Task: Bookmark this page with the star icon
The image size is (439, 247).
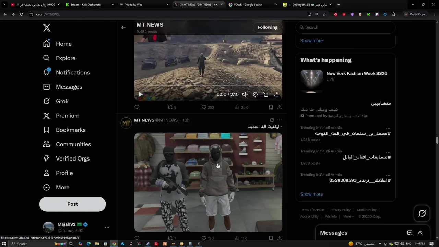Action: pos(324,14)
